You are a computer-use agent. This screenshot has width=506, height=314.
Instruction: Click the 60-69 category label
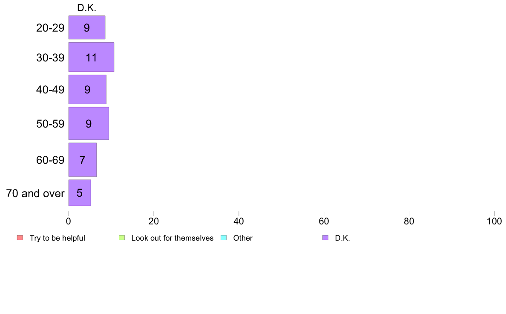point(50,160)
